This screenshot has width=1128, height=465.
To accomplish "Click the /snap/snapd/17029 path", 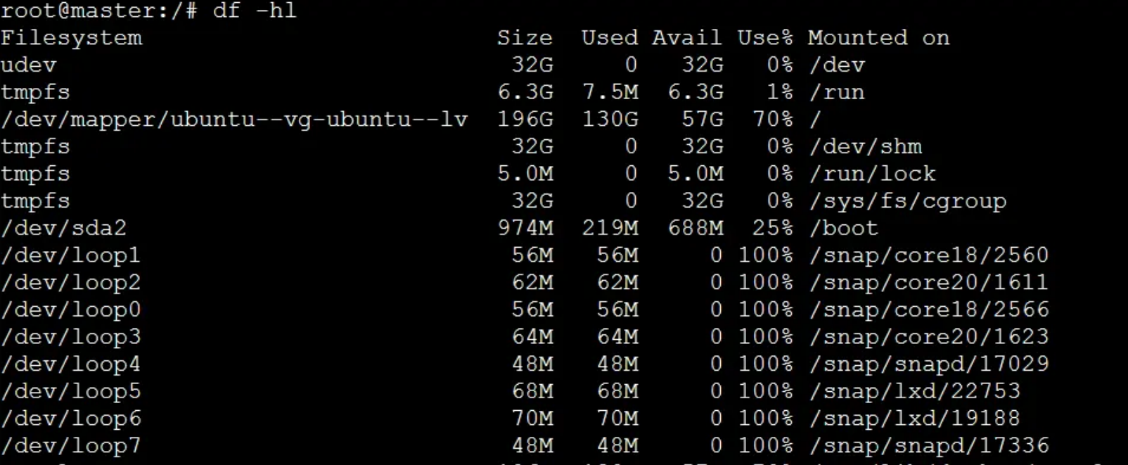I will 929,364.
